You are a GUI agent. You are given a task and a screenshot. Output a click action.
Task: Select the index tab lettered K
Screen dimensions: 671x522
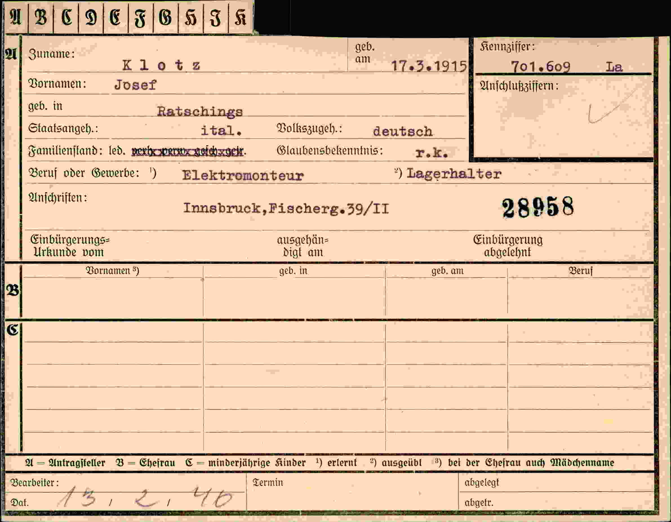click(241, 17)
